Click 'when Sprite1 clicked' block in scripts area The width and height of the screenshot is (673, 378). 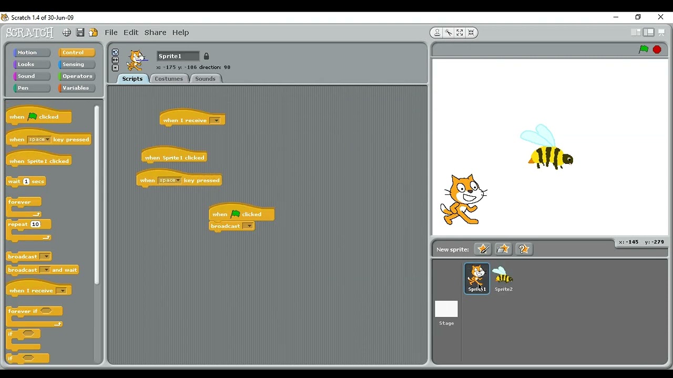click(x=175, y=156)
